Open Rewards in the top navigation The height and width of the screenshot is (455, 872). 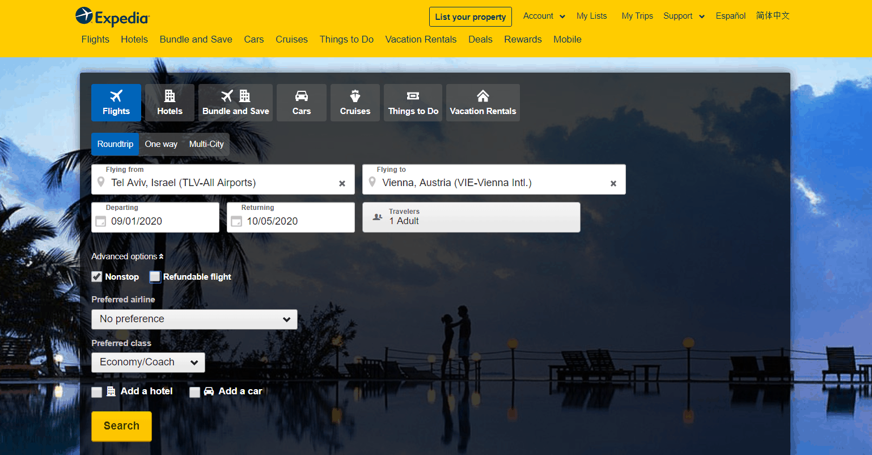click(x=523, y=39)
